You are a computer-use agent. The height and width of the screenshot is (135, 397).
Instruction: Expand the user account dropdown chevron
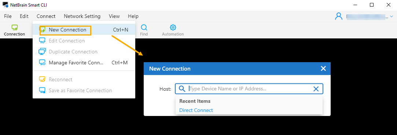(x=392, y=16)
